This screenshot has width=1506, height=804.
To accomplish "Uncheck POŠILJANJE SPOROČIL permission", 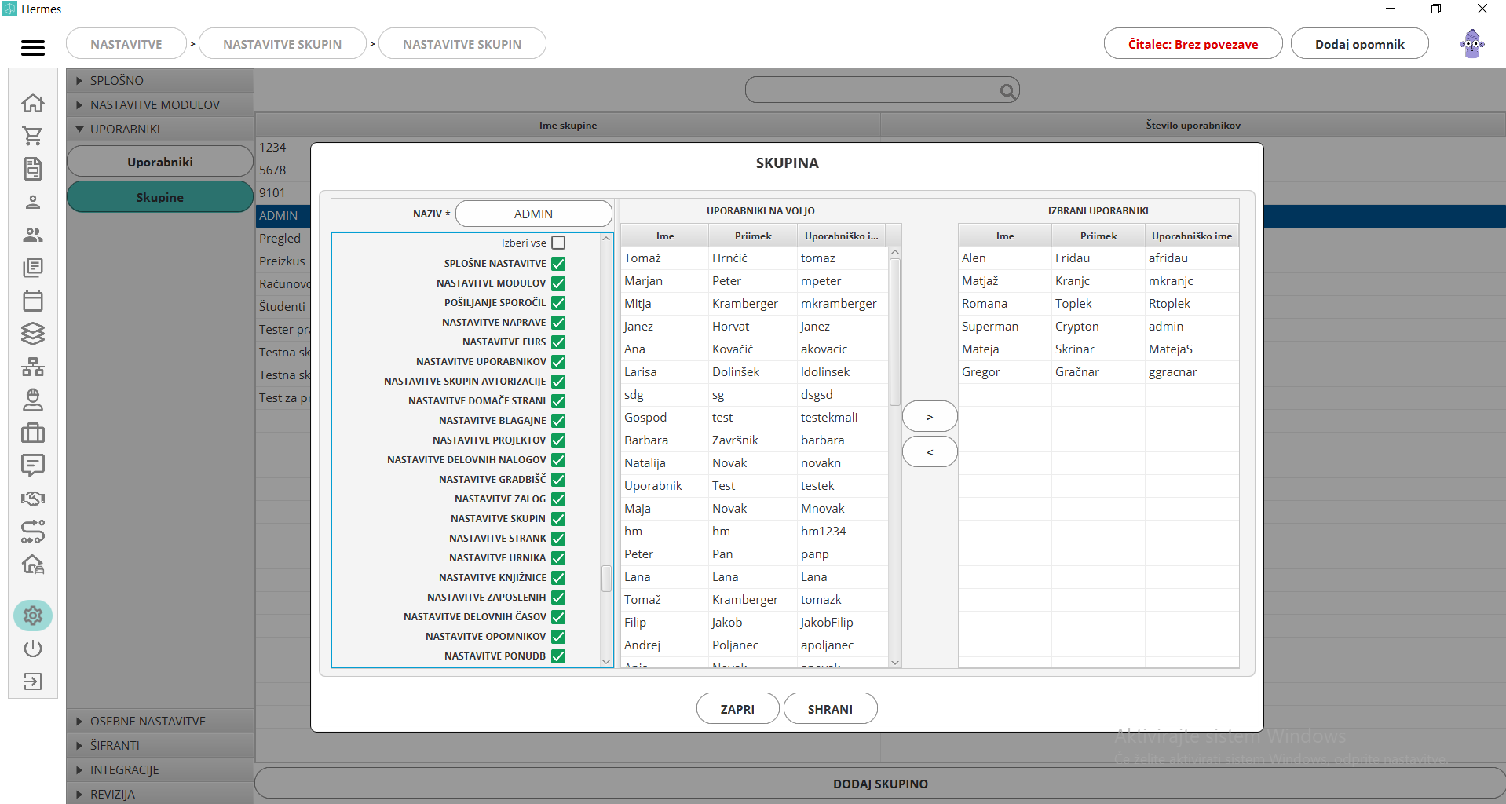I will click(x=558, y=302).
